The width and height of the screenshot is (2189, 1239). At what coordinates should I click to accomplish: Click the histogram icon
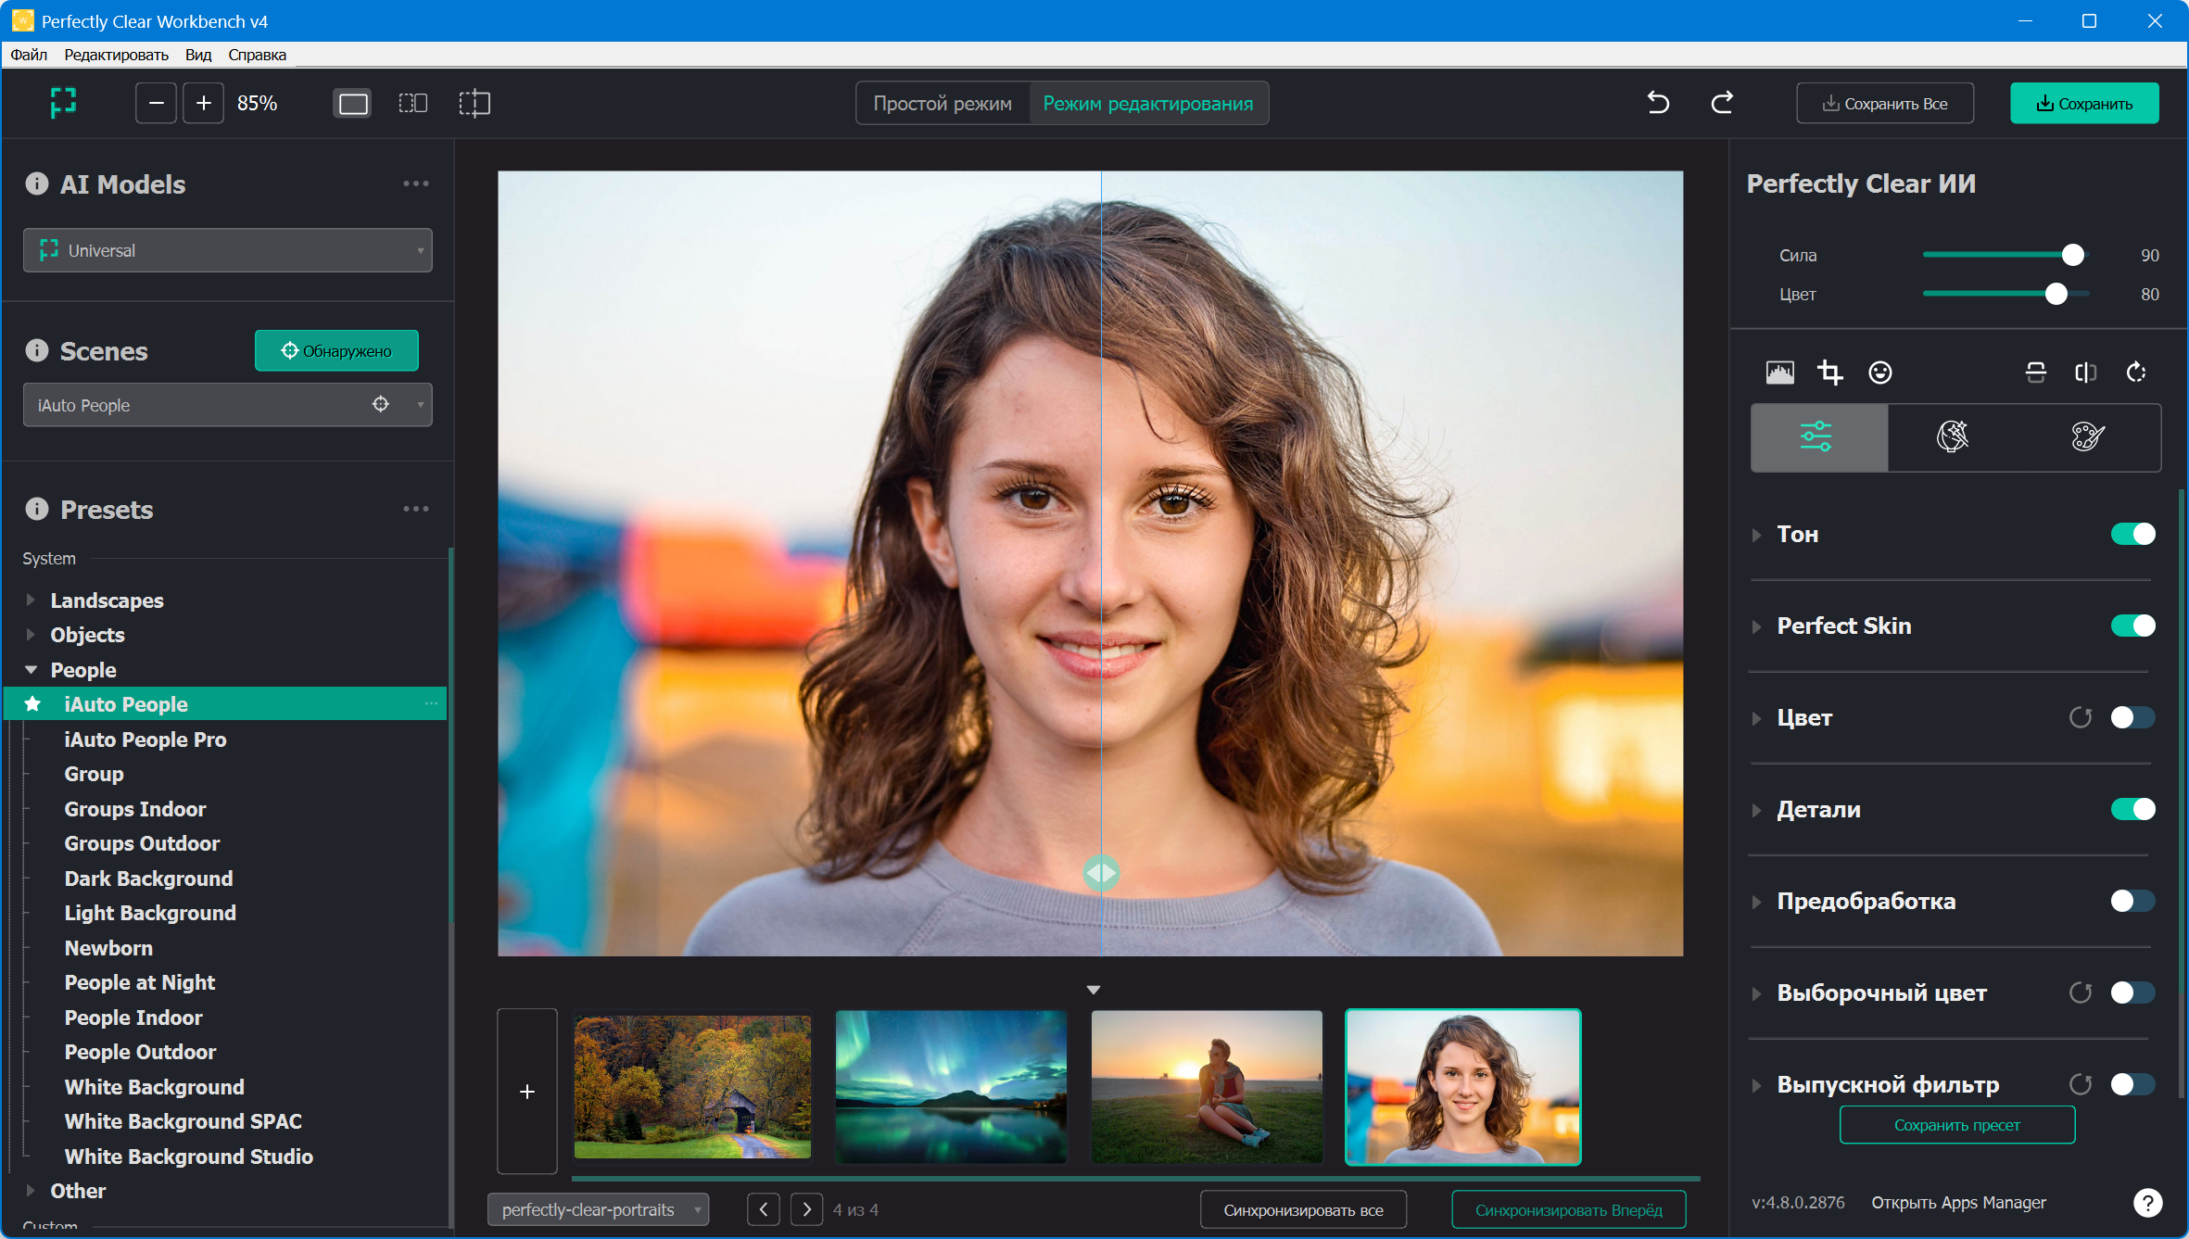(1779, 373)
